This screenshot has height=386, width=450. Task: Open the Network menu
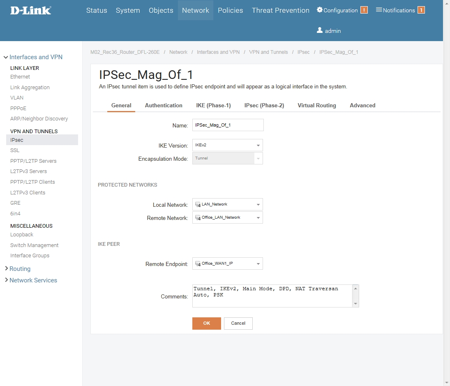pos(196,10)
